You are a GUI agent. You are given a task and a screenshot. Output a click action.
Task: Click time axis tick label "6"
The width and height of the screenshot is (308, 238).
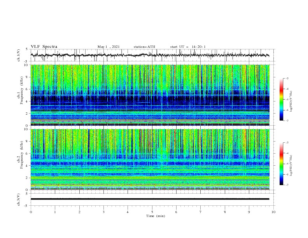176,212
